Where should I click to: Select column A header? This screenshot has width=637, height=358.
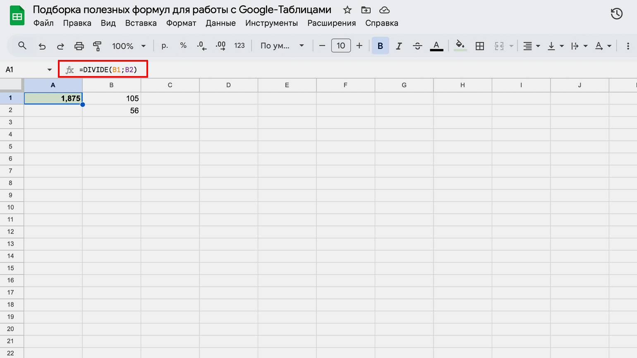click(53, 85)
